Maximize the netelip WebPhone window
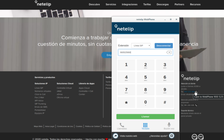The height and width of the screenshot is (140, 224). [170, 20]
